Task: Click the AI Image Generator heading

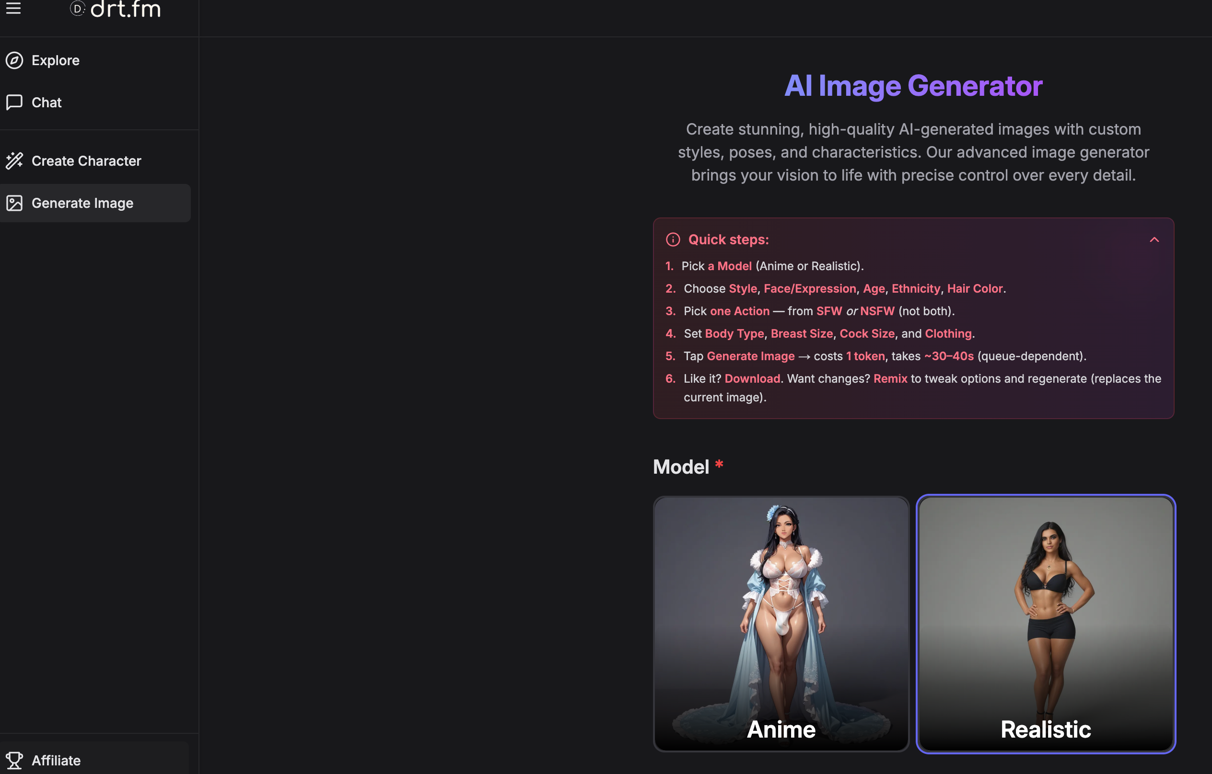Action: click(x=913, y=86)
